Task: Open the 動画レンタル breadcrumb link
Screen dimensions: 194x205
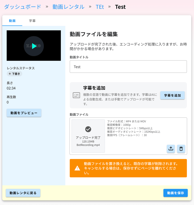Action: pos(68,7)
